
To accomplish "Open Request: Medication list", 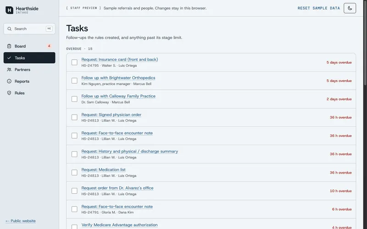I will (104, 169).
